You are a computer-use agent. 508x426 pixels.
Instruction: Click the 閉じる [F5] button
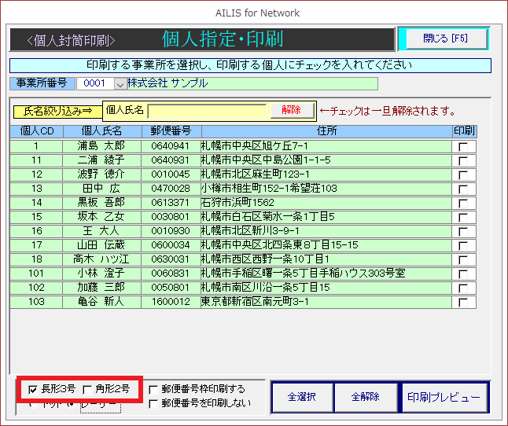click(444, 39)
